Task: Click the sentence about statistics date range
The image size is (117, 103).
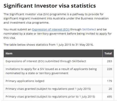Action: pyautogui.click(x=49, y=45)
